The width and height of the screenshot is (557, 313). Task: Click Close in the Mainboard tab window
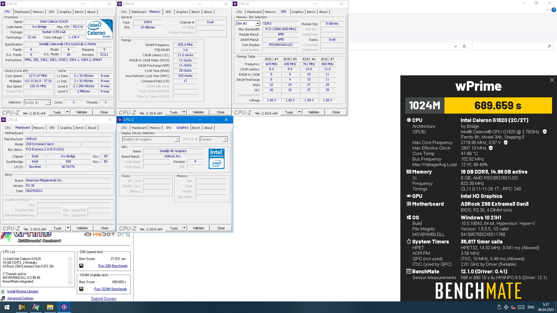coord(104,228)
